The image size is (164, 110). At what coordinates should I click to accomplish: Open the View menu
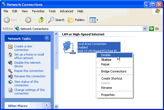coord(25,11)
